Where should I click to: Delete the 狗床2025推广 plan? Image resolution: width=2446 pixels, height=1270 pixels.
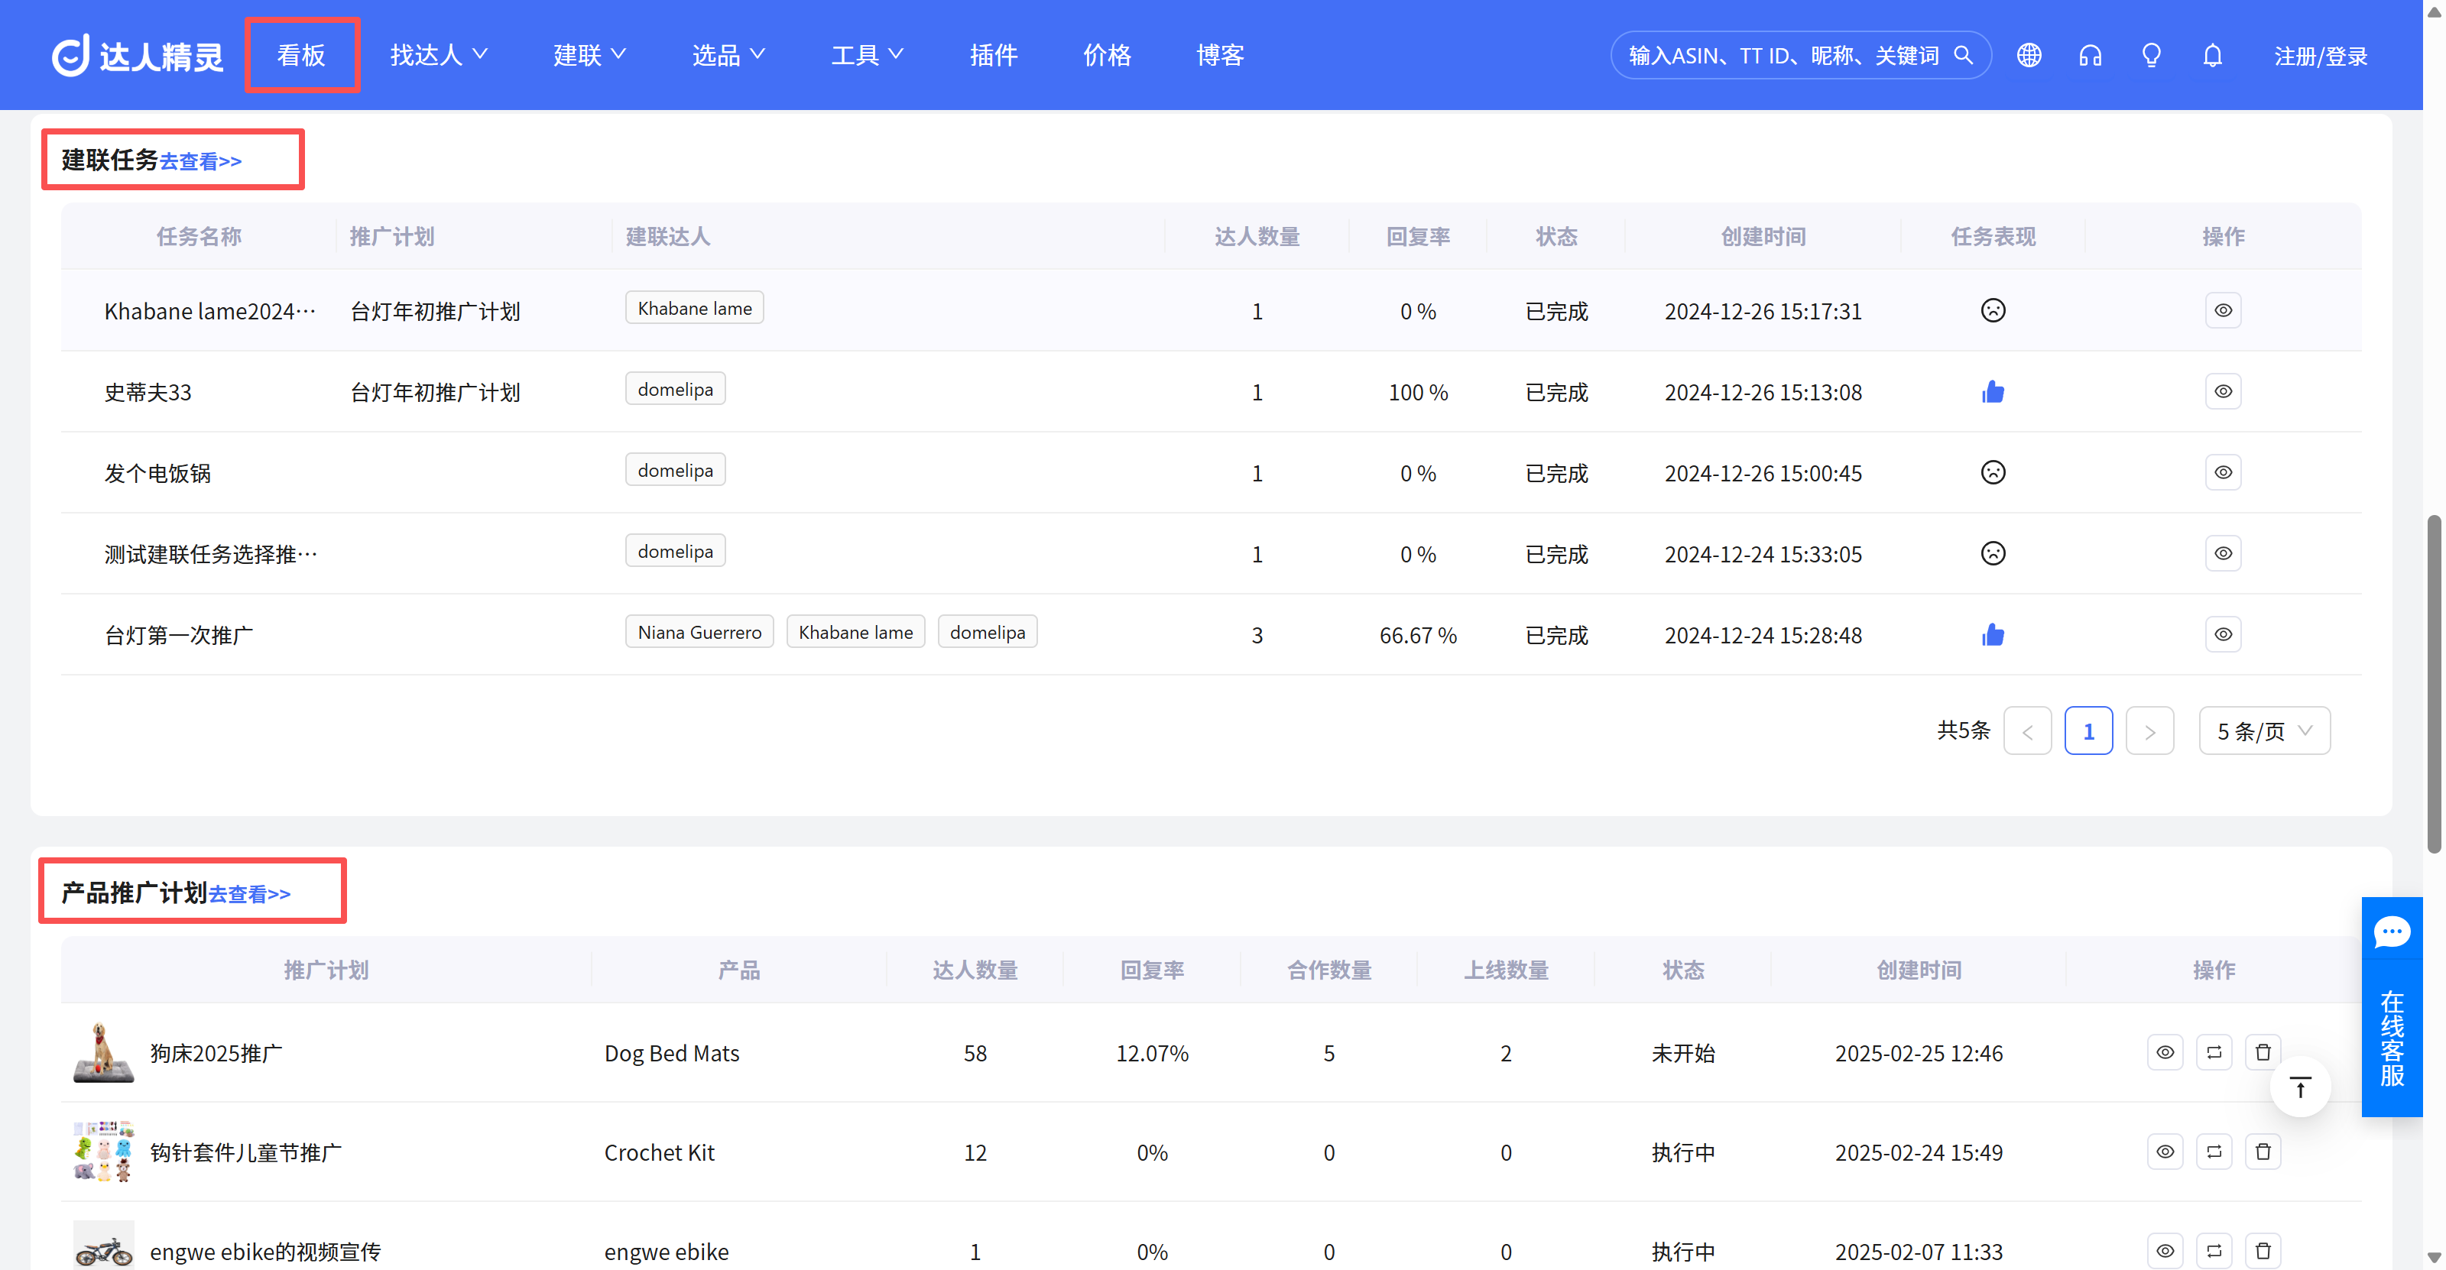[2263, 1053]
